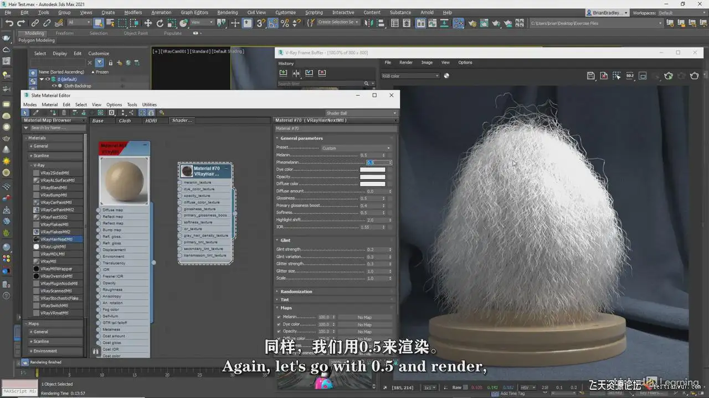Open the Utilities menu in Slate Material Editor

[150, 104]
